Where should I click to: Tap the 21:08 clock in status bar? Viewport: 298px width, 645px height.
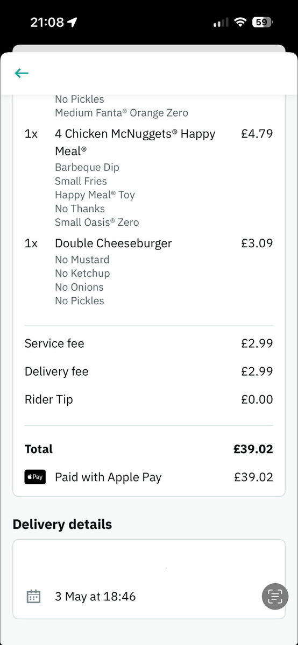tap(47, 22)
